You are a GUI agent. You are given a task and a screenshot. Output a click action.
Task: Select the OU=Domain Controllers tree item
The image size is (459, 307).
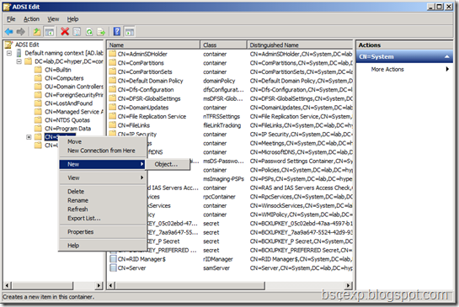coord(74,87)
